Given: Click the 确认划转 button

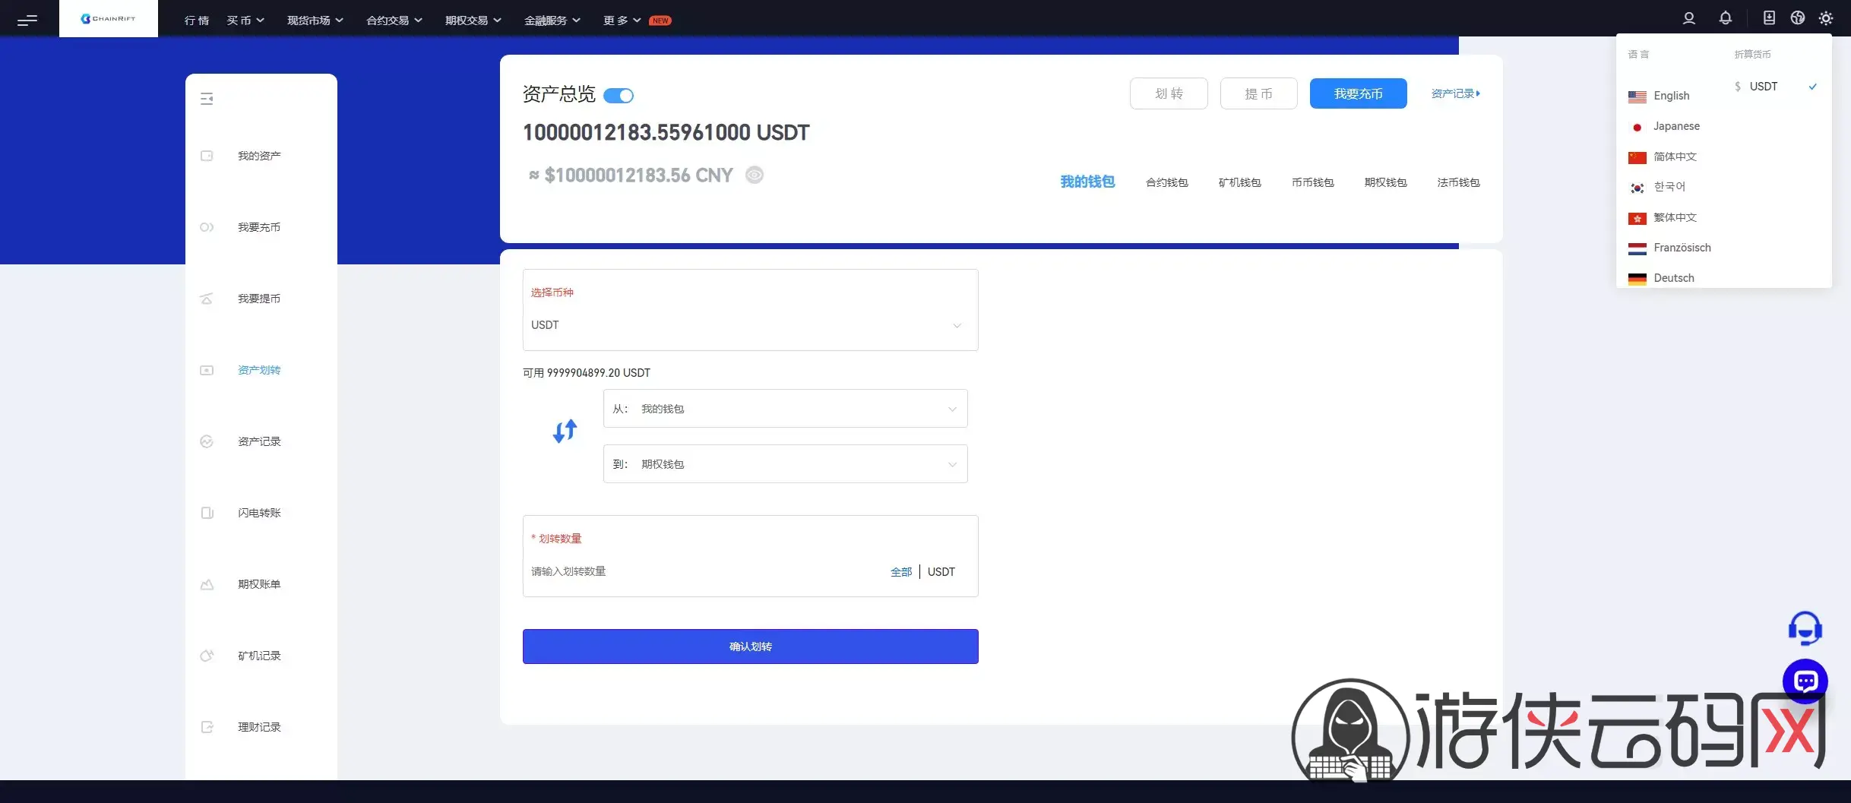Looking at the screenshot, I should coord(750,647).
